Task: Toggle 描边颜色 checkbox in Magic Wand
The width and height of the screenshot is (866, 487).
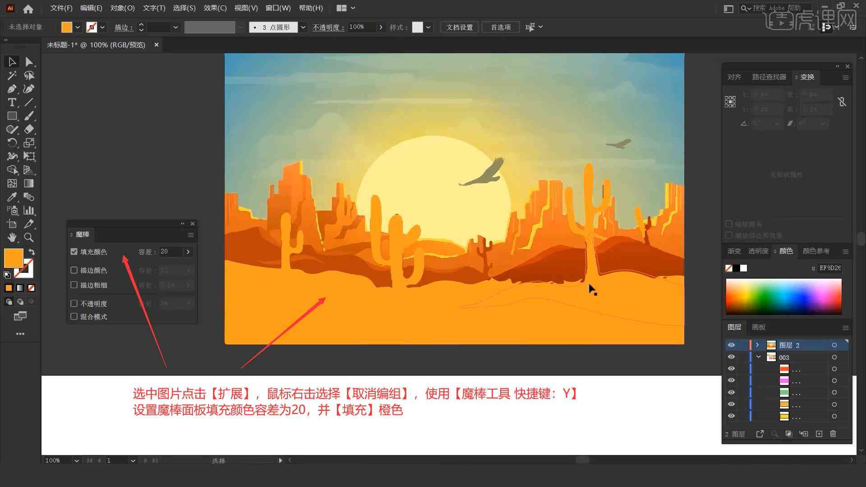Action: pos(74,270)
